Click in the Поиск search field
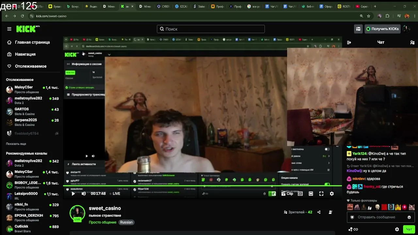The image size is (418, 235). point(211,29)
